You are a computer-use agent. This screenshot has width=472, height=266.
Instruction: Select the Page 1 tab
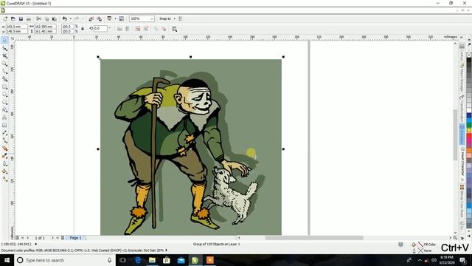[75, 238]
